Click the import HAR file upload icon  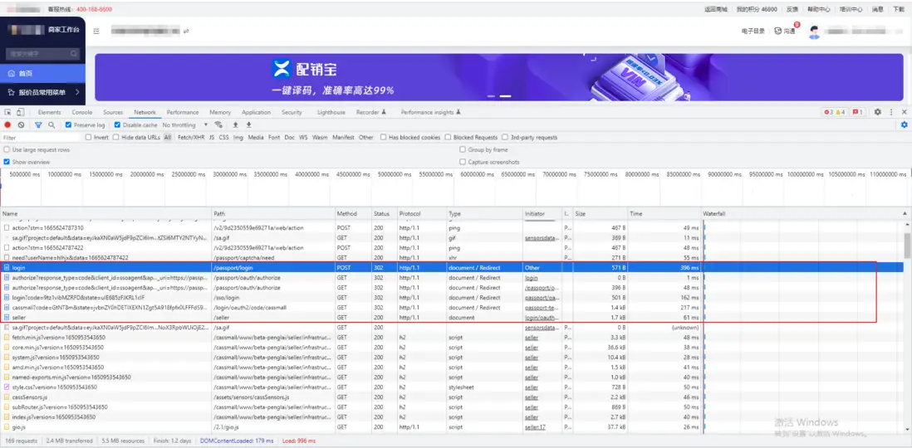235,125
